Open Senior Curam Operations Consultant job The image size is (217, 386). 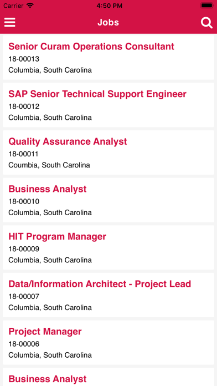(x=108, y=57)
